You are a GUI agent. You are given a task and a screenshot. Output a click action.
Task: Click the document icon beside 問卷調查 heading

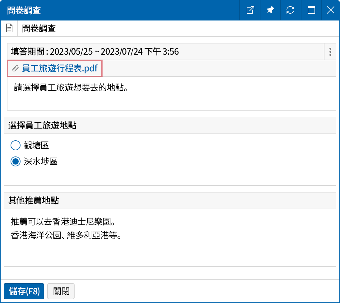pos(9,28)
